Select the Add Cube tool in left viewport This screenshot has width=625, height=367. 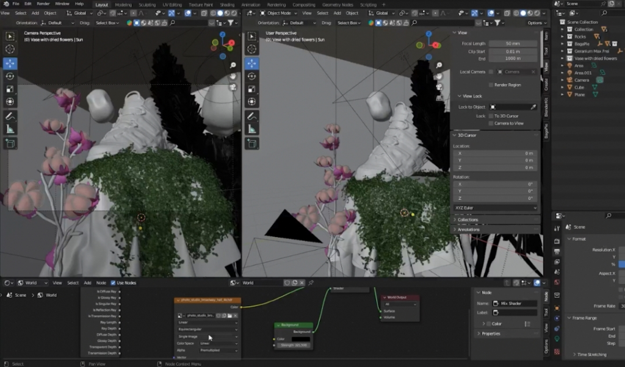point(10,144)
